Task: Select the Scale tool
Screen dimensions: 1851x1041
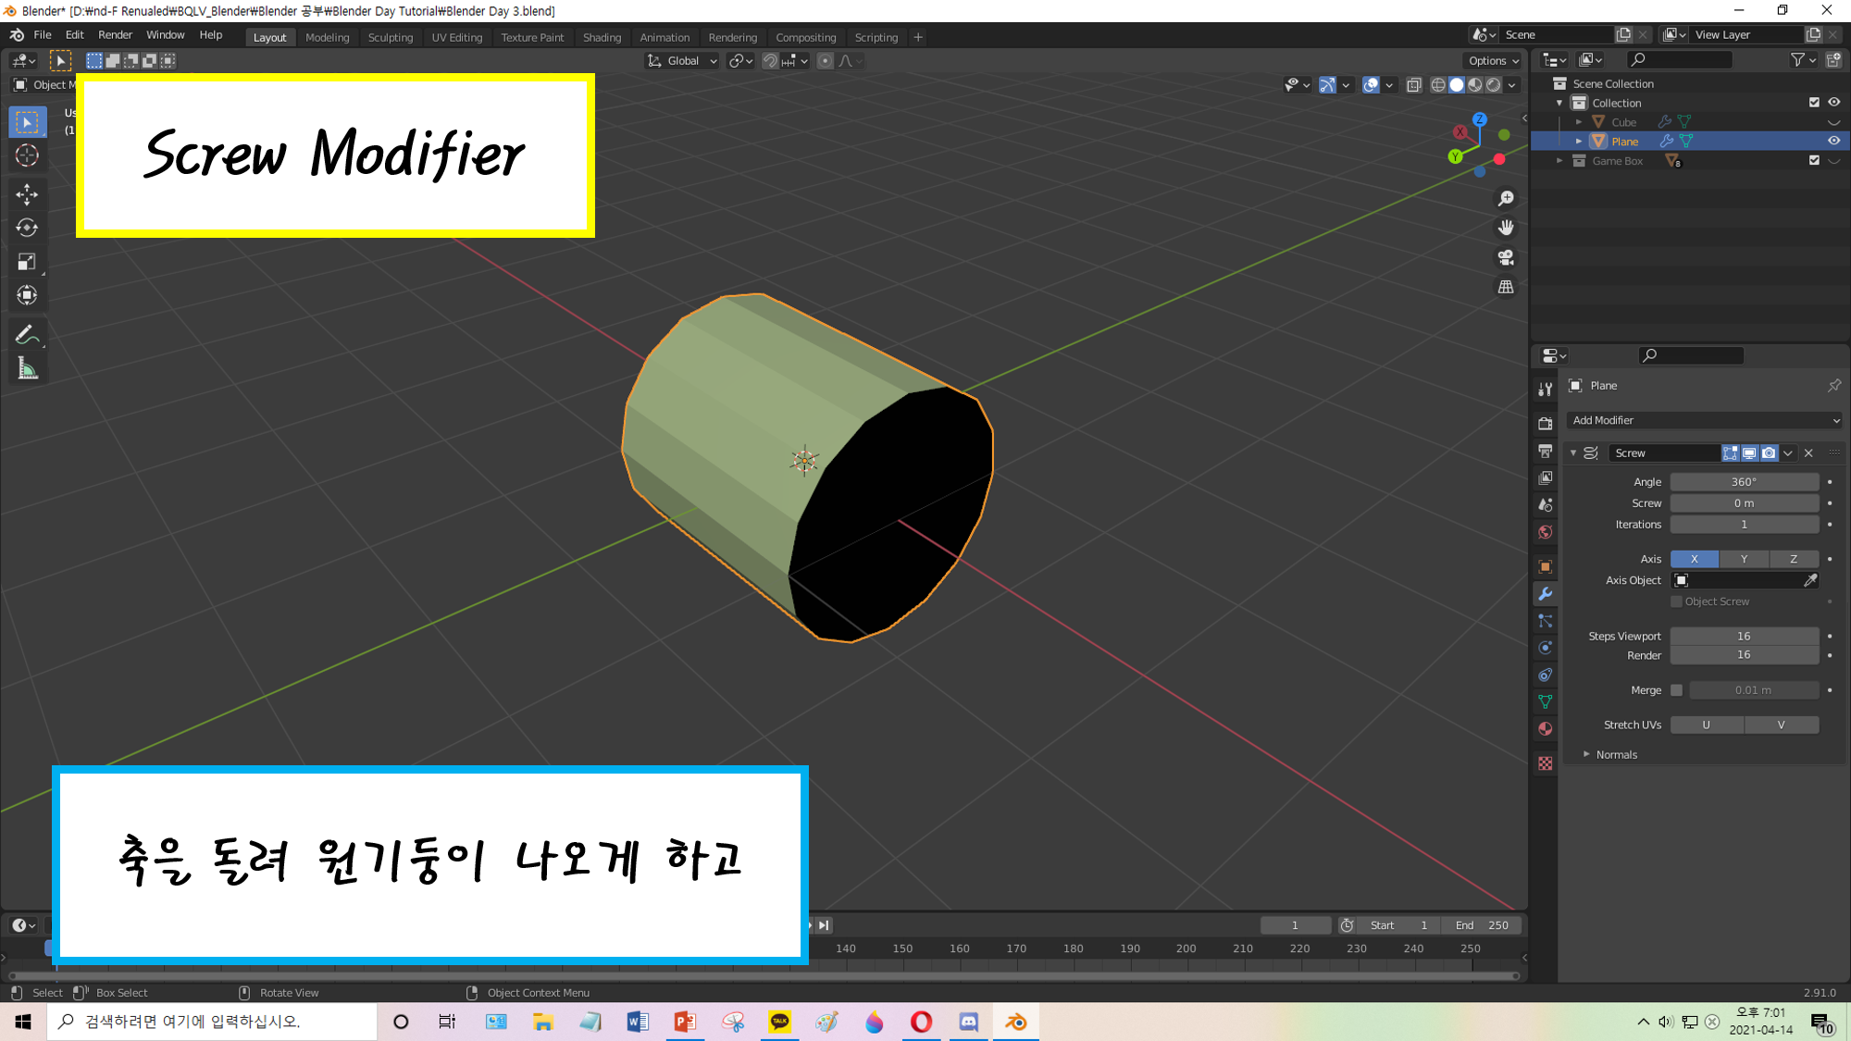Action: coord(27,262)
